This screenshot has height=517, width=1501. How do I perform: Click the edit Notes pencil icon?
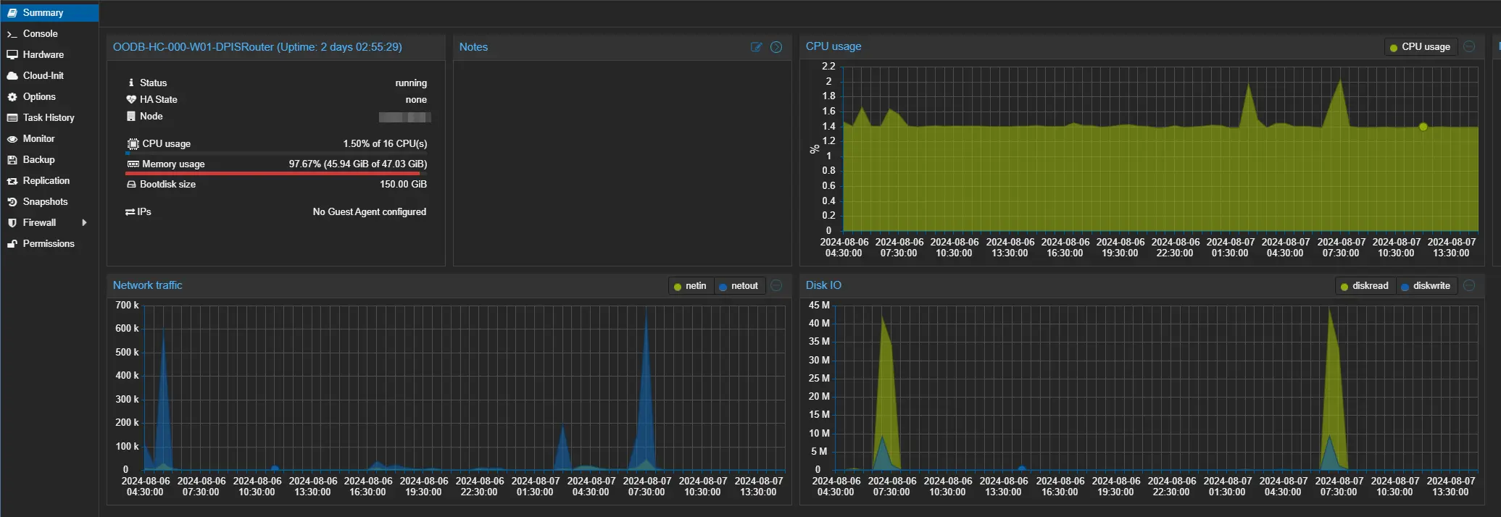click(756, 47)
